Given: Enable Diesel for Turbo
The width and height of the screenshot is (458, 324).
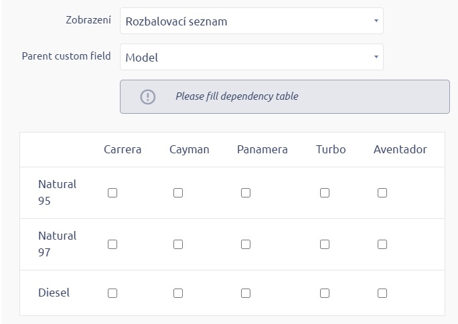Looking at the screenshot, I should click(x=325, y=293).
